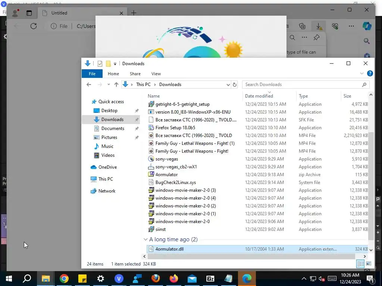Sort files by Date modified column
This screenshot has height=286, width=382.
coord(259,96)
